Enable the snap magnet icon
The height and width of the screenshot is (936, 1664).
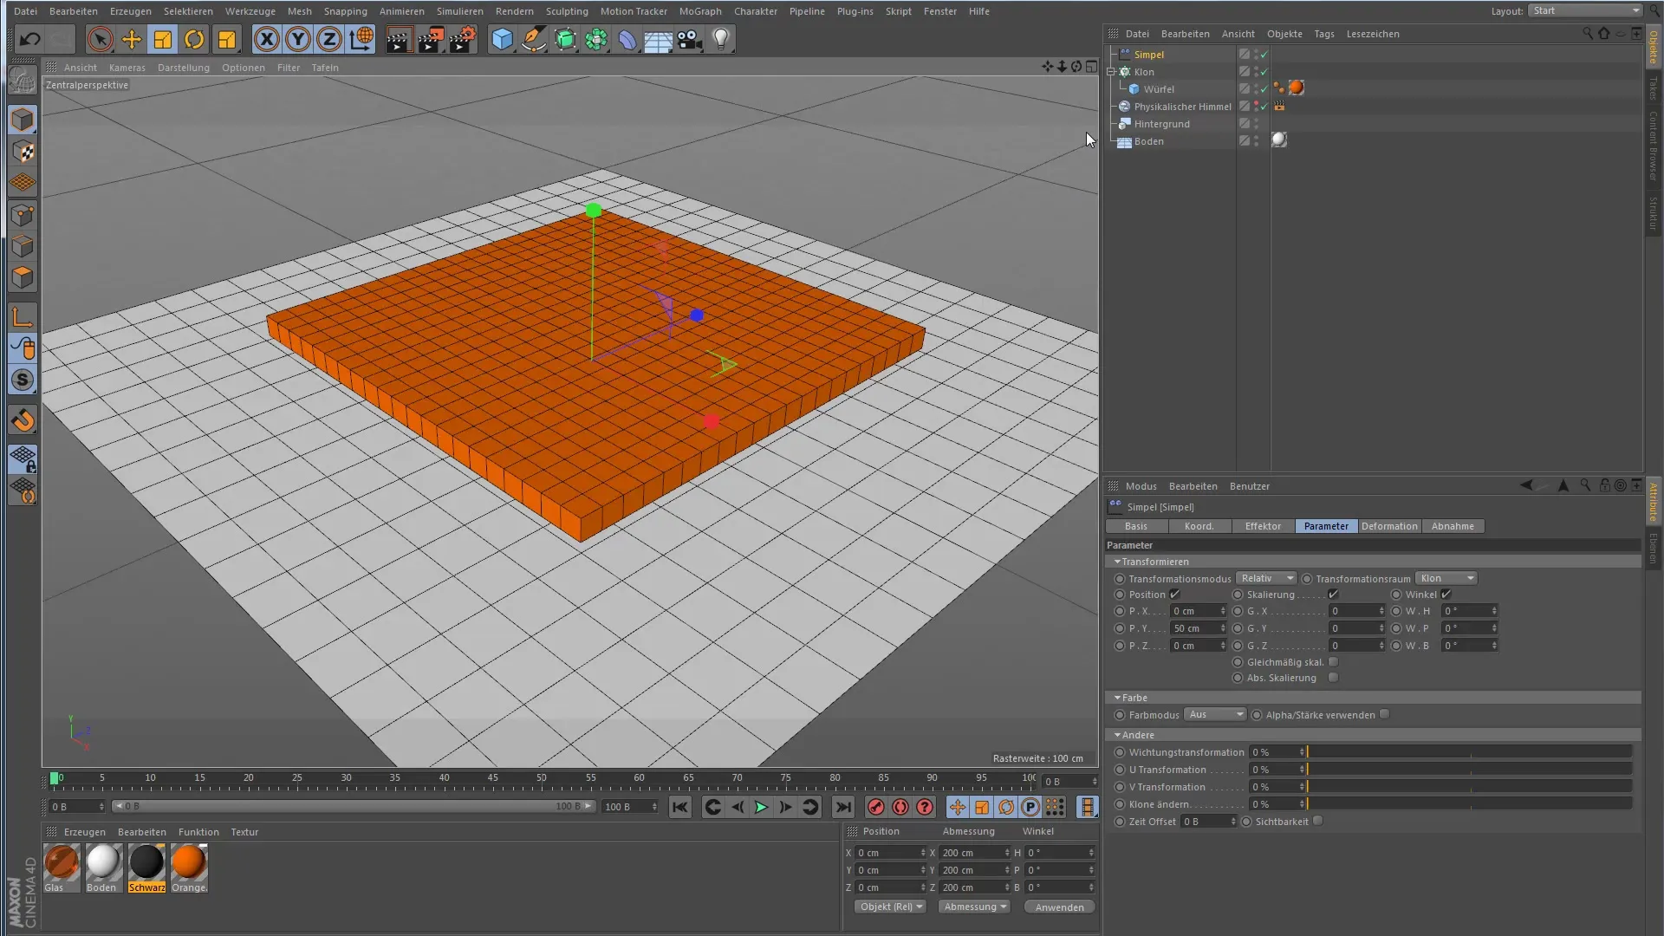click(x=23, y=420)
